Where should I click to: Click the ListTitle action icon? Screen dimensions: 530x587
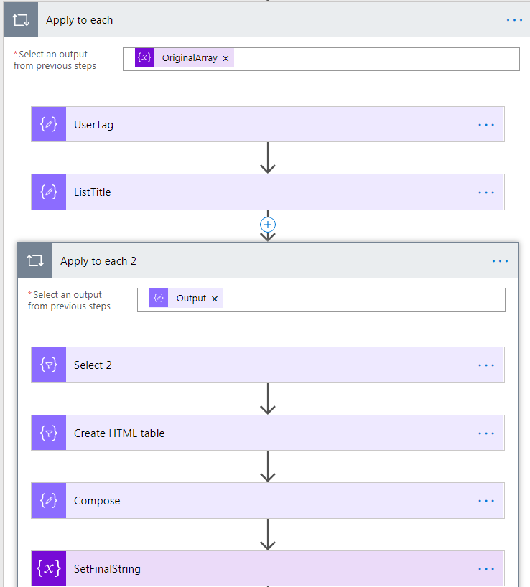click(48, 192)
